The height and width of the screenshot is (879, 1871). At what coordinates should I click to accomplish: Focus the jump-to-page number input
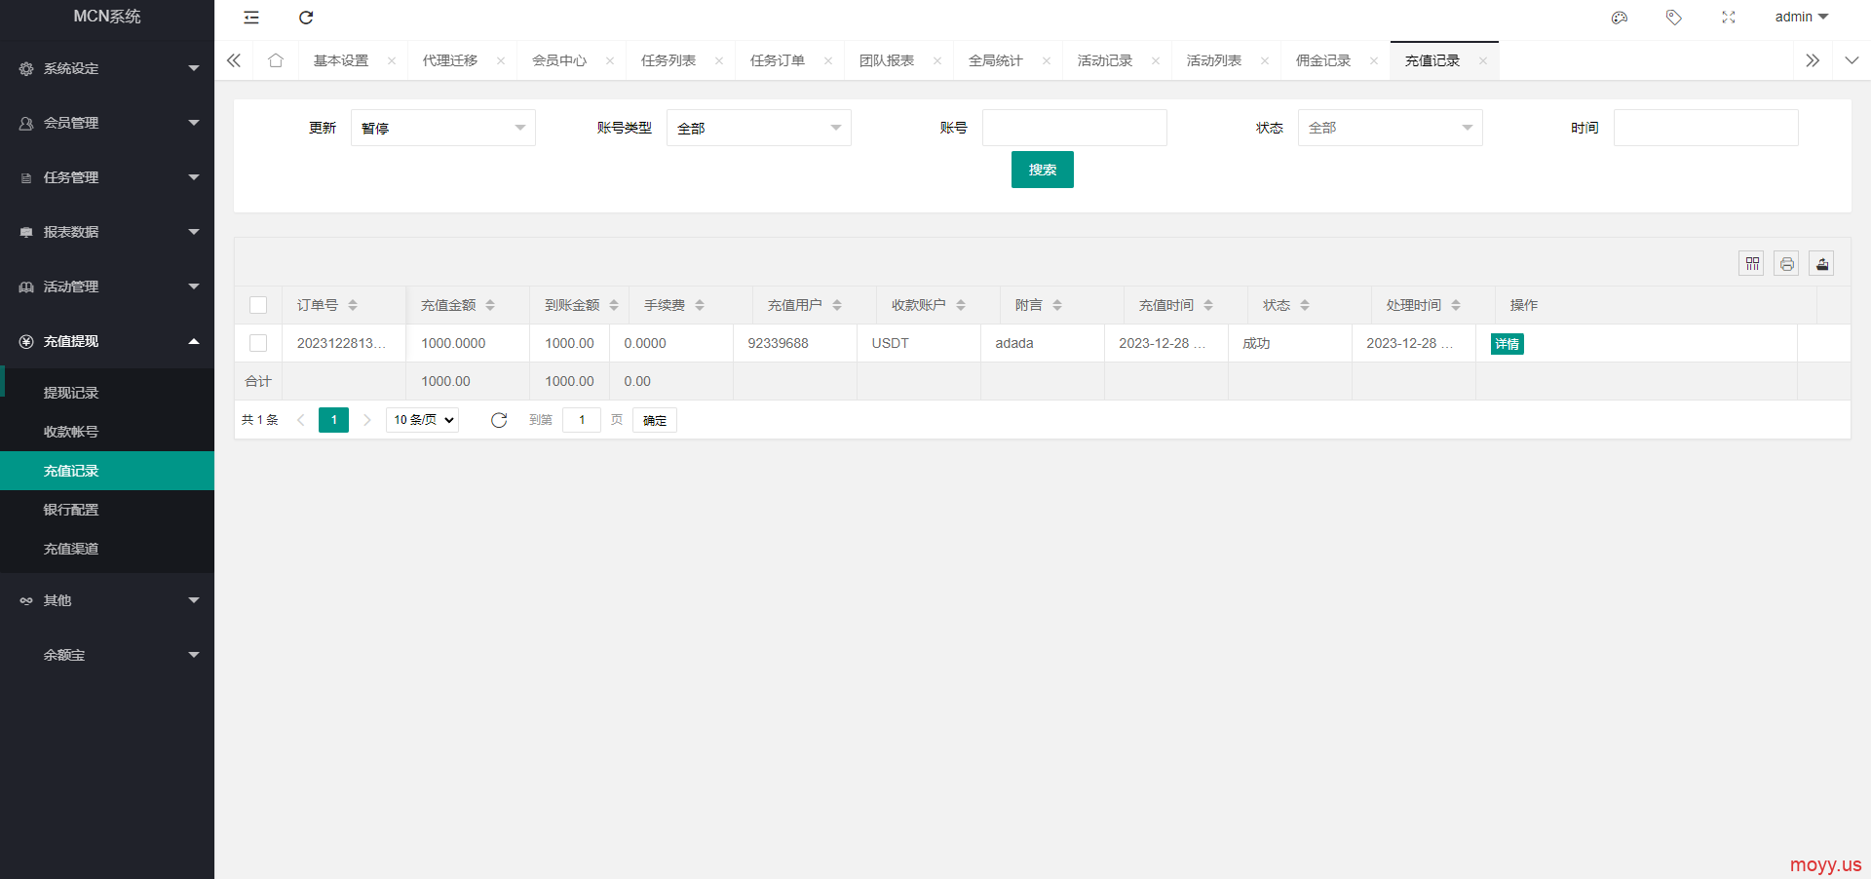582,420
